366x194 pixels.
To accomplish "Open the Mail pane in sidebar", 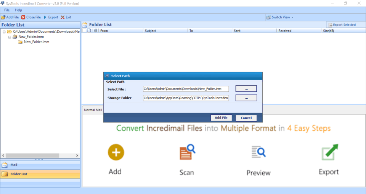I will click(x=40, y=165).
